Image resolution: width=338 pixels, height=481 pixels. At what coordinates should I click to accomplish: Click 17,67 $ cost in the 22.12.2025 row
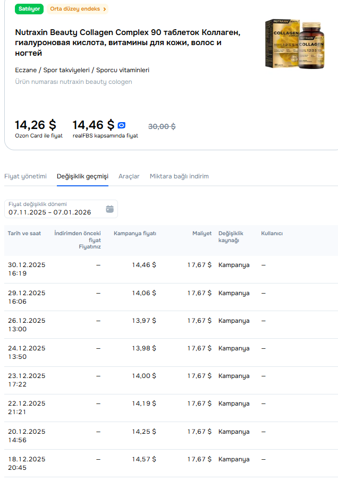[x=199, y=403]
